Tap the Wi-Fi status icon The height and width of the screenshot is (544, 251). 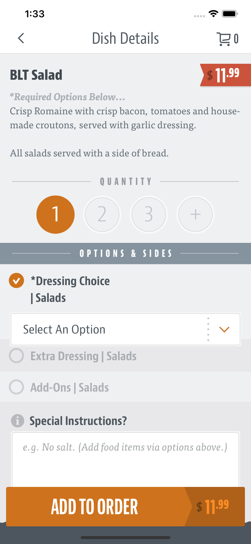pos(214,14)
